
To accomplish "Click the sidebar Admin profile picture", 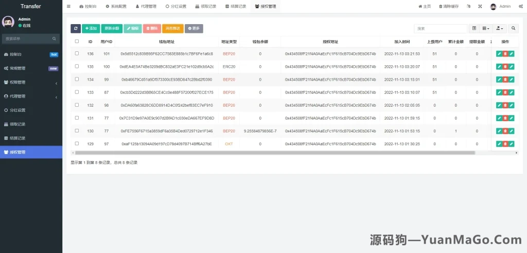I will click(x=8, y=22).
